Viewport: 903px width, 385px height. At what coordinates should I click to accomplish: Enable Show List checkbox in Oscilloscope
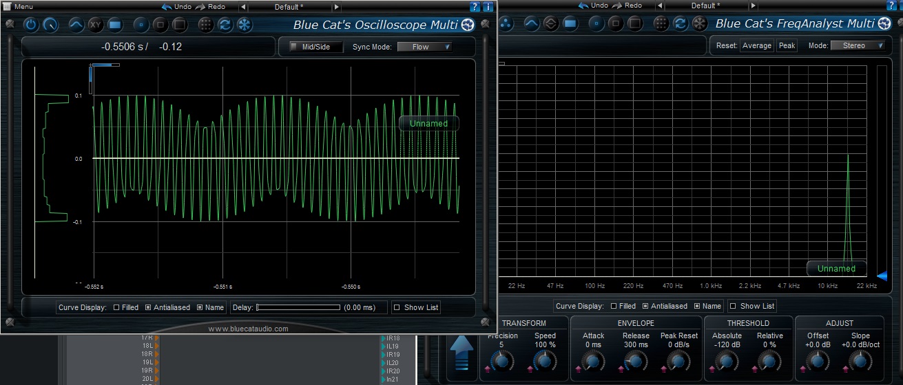(x=397, y=307)
